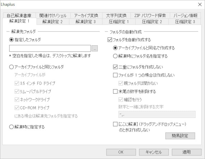
Task: Open the バージョン情報 tab
Action: coord(185,15)
